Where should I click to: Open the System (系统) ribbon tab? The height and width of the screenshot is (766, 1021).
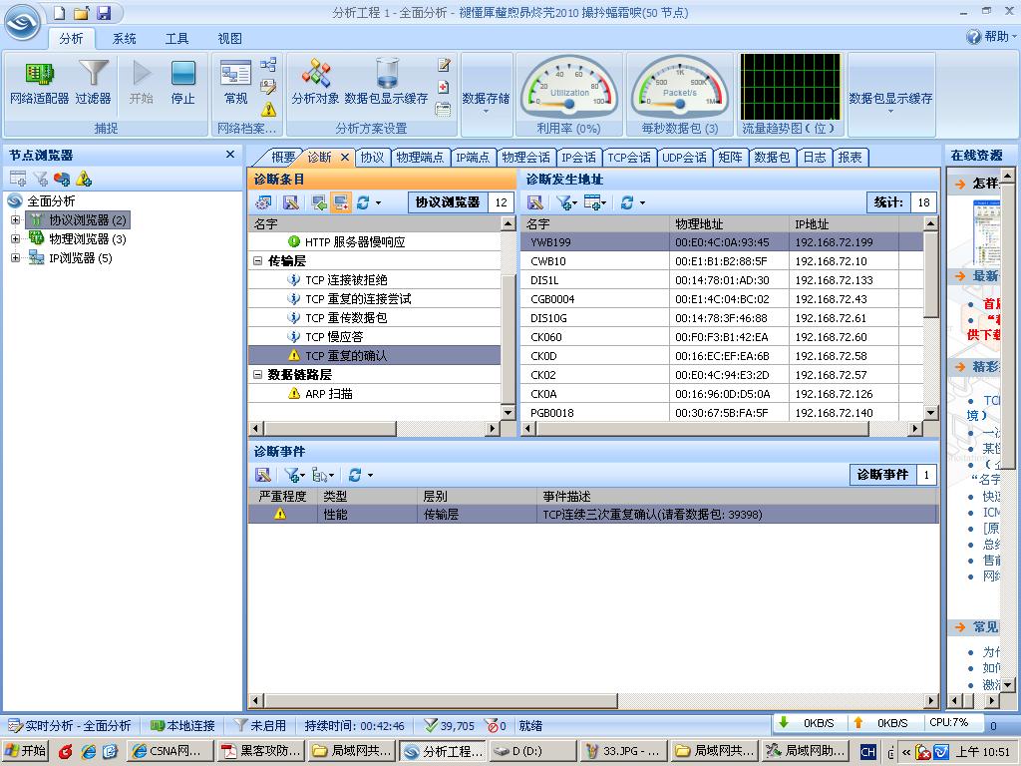(x=125, y=38)
